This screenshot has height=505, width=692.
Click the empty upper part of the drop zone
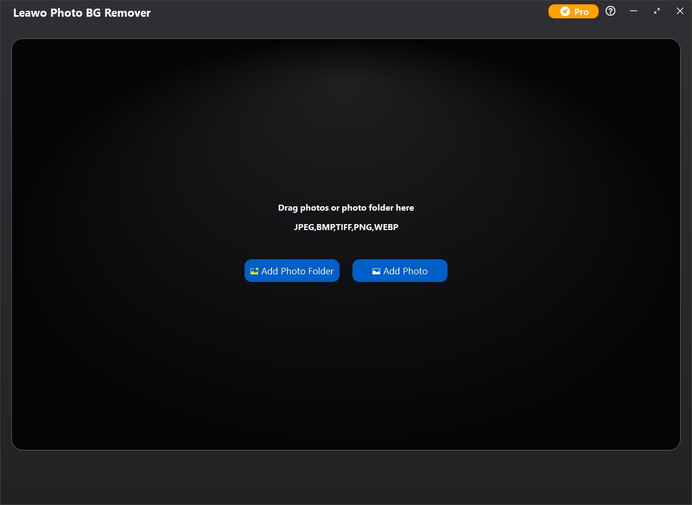click(x=345, y=119)
